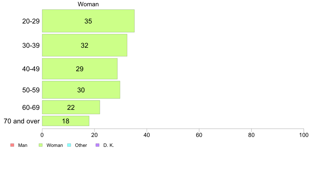Select the 20-29 bar showing 35
The height and width of the screenshot is (192, 311).
pos(88,21)
